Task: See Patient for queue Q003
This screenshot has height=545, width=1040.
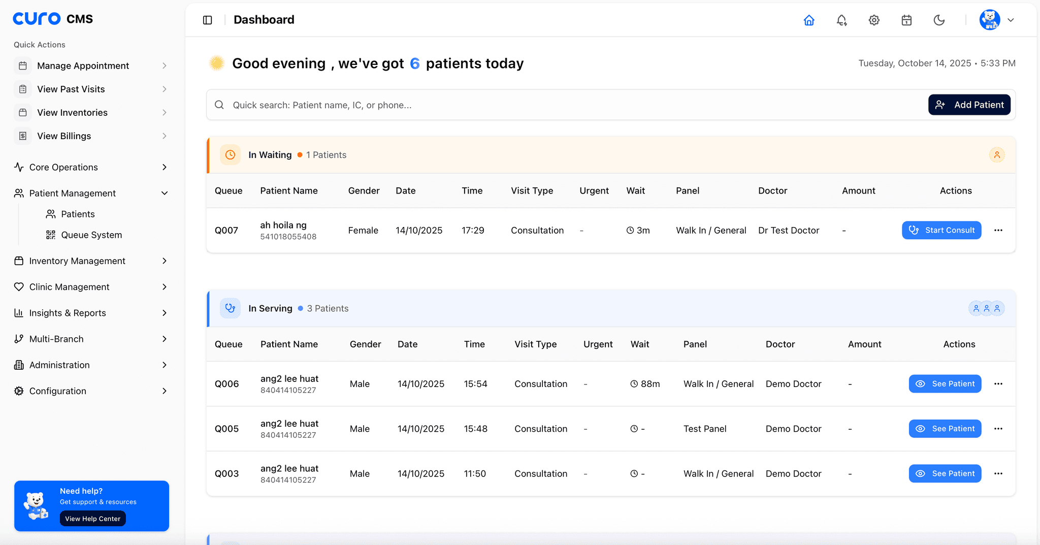Action: click(x=945, y=473)
